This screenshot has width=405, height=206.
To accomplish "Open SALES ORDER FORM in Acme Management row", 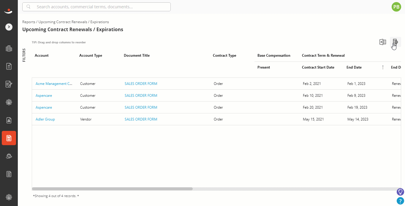I will tap(141, 84).
